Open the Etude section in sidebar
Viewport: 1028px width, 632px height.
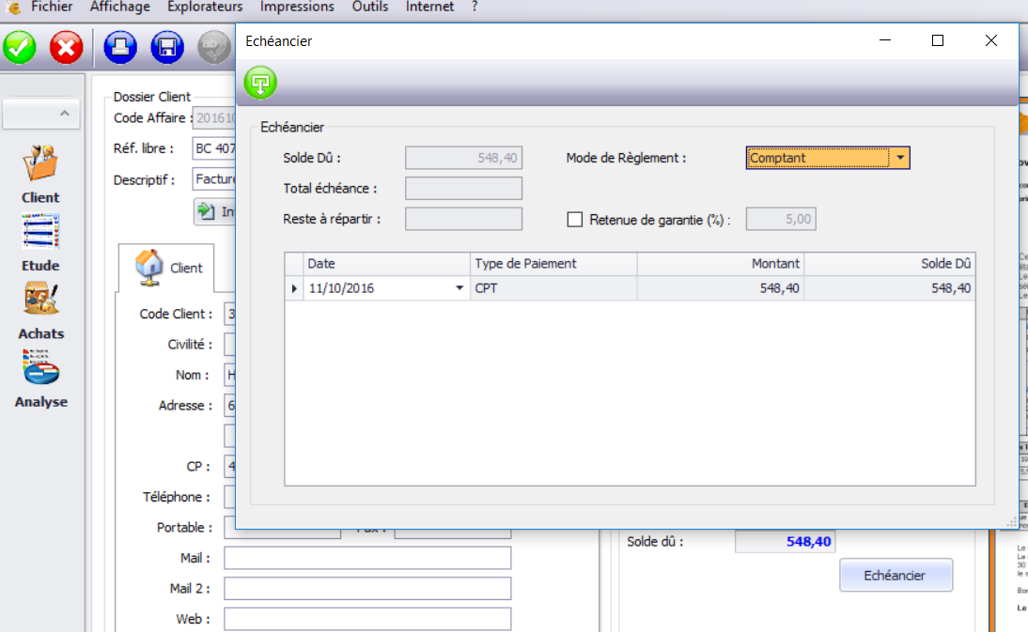pos(40,242)
